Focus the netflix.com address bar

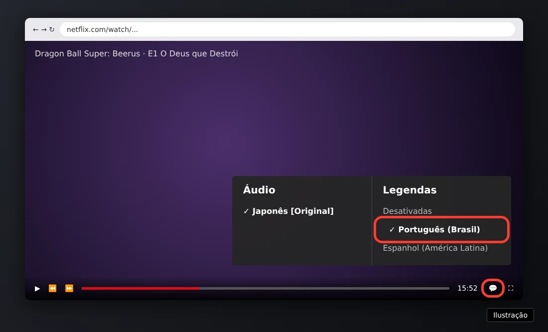[287, 29]
